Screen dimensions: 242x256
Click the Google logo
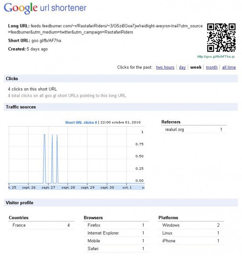[21, 8]
